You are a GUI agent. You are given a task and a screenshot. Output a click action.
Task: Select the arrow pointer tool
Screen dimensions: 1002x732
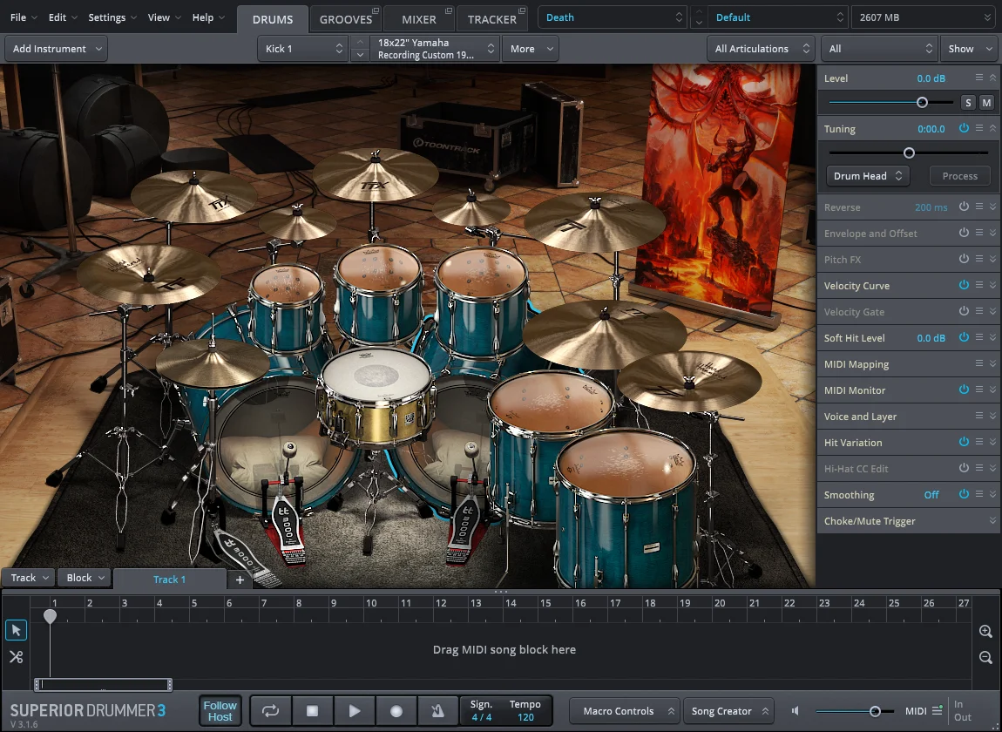16,630
